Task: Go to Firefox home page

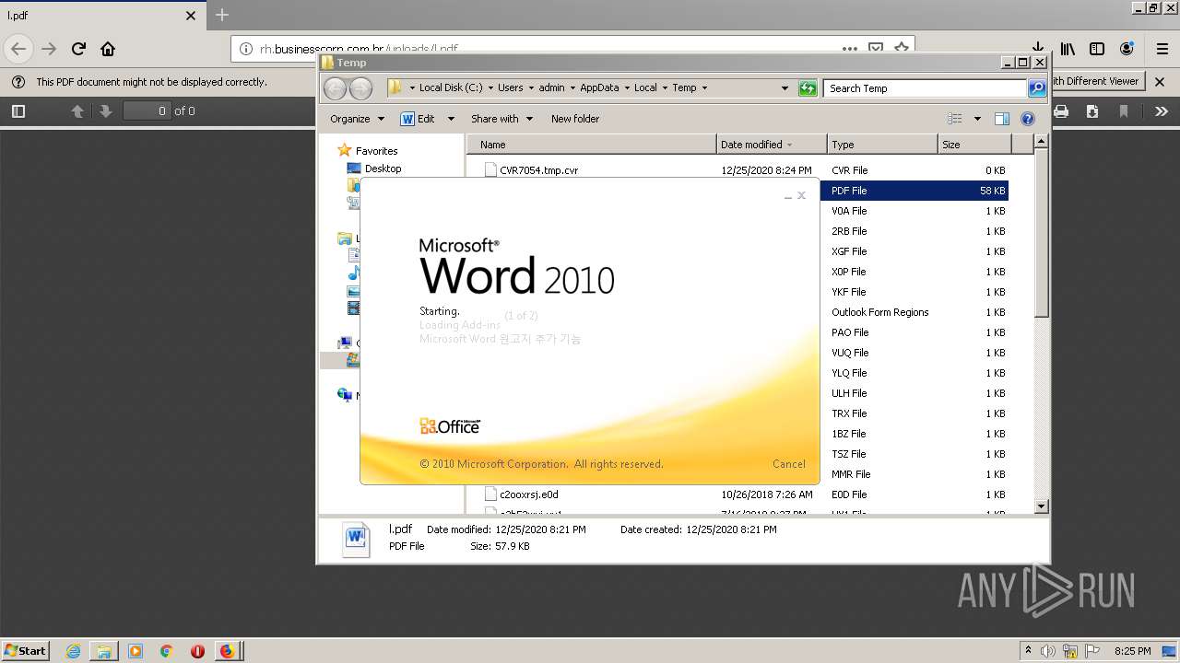Action: (108, 49)
